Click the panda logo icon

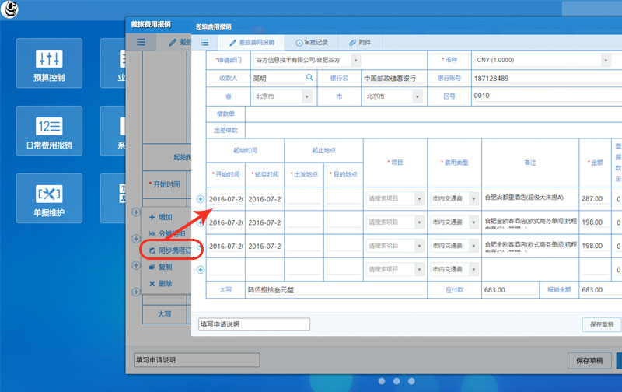point(9,9)
